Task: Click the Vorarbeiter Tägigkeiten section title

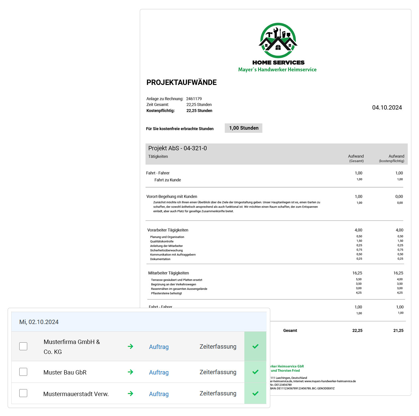Action: [168, 230]
